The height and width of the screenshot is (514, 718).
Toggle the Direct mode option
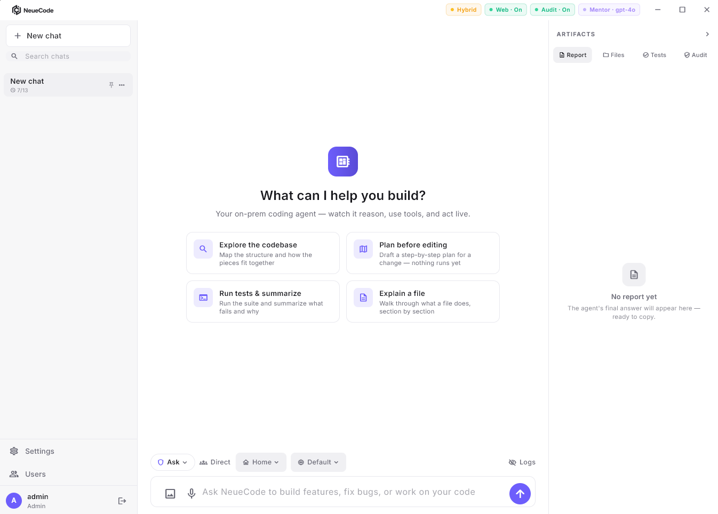(215, 462)
